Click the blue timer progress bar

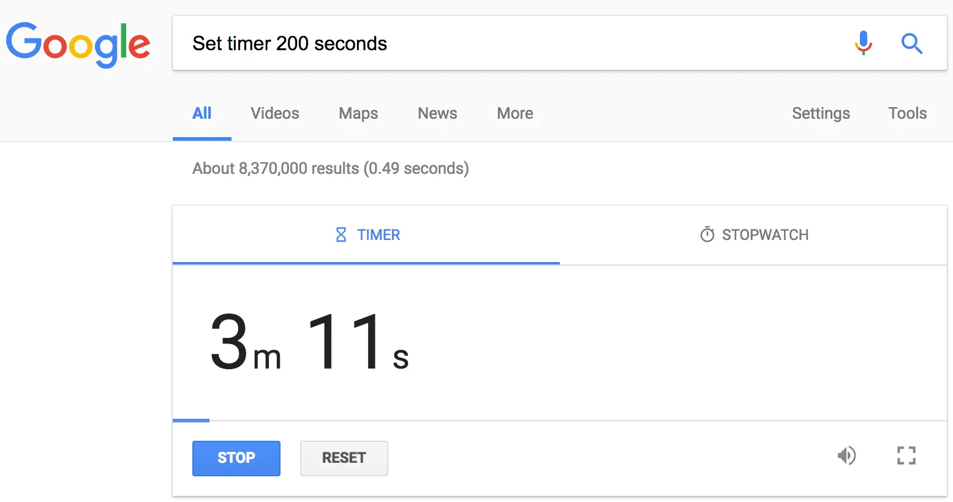click(191, 421)
